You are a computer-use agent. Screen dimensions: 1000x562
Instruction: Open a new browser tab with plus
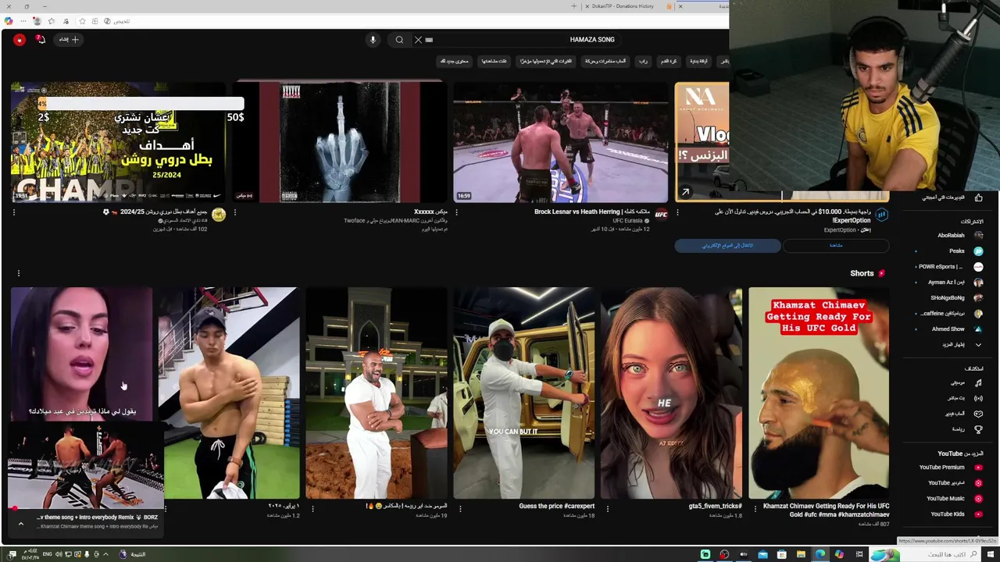(x=573, y=6)
